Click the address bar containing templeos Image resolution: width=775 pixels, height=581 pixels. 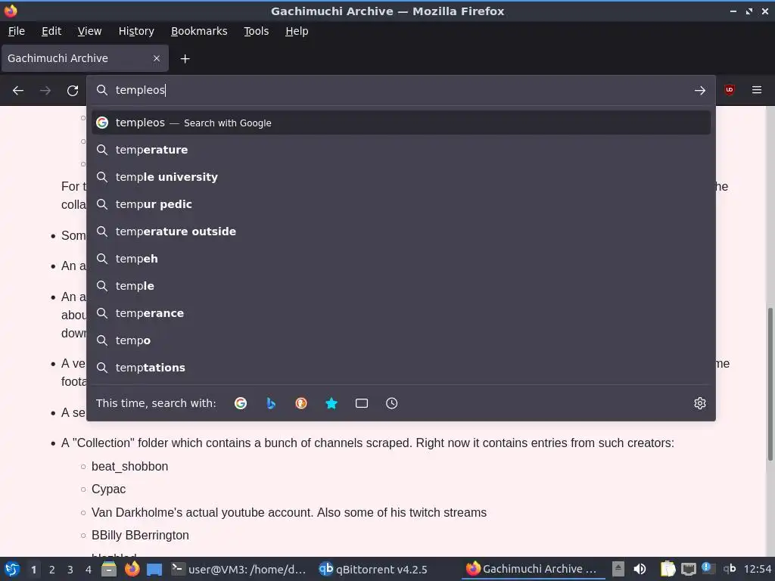point(401,91)
